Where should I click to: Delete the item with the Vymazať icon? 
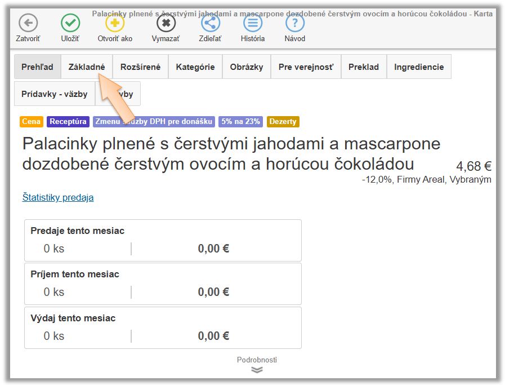[x=166, y=23]
